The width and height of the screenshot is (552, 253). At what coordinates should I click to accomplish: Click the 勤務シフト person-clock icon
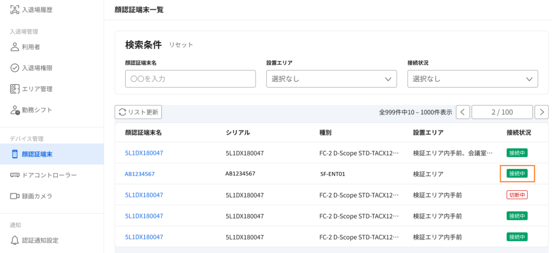pos(15,110)
